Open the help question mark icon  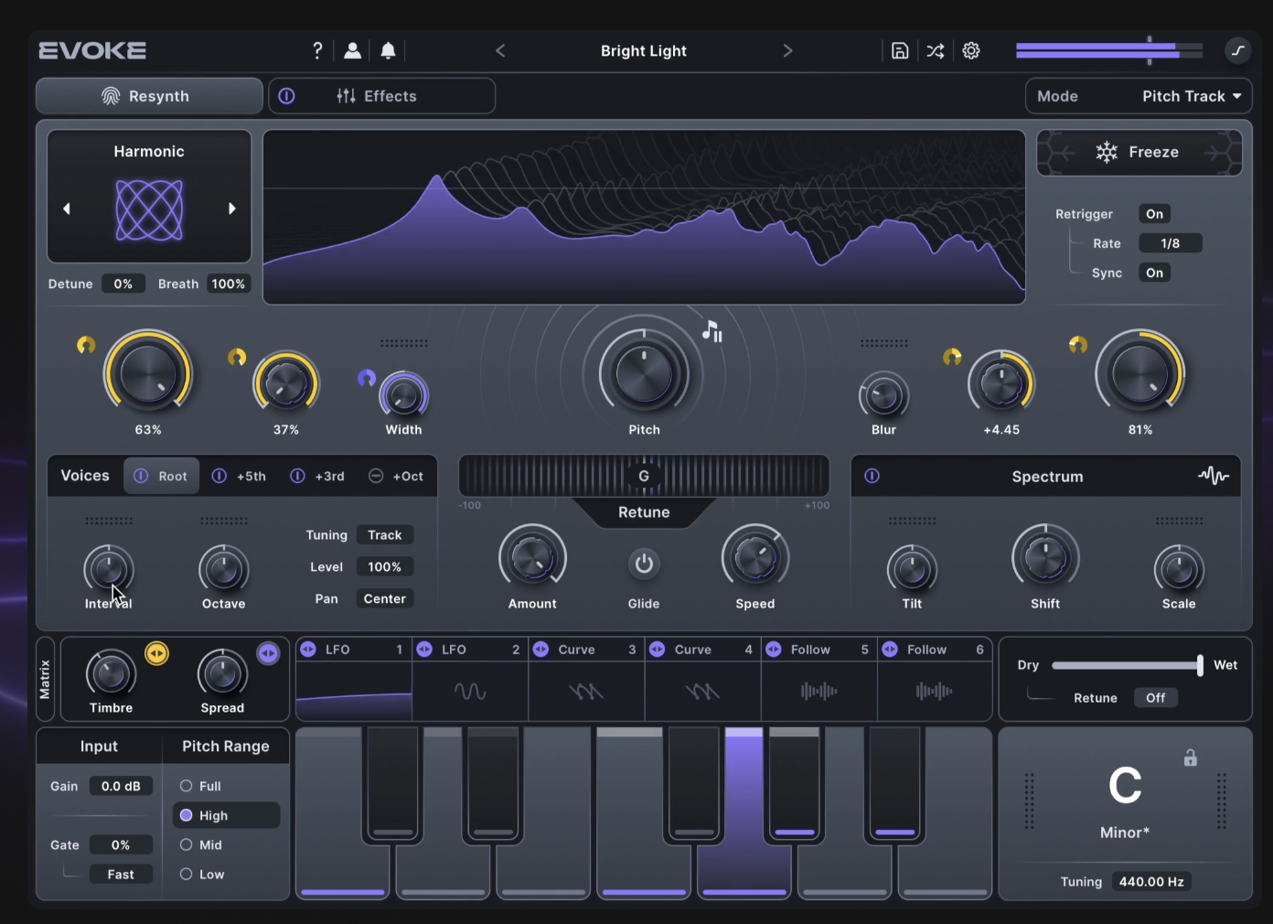317,50
